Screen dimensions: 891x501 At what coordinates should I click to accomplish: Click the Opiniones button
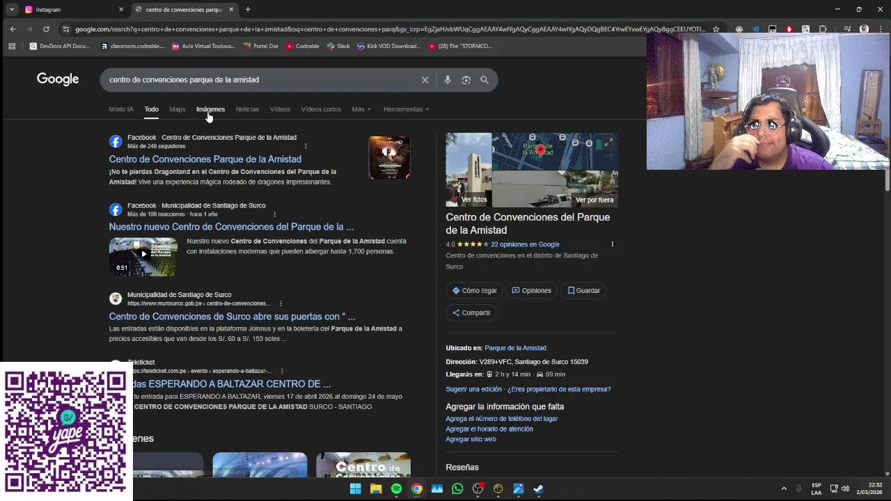click(531, 291)
